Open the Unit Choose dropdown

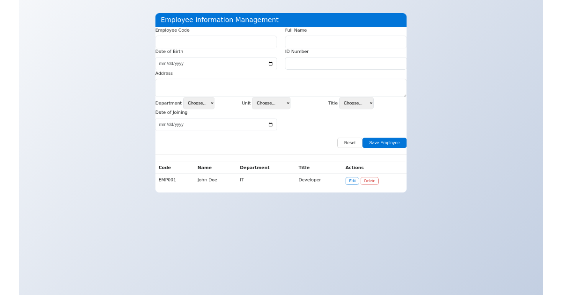point(271,103)
